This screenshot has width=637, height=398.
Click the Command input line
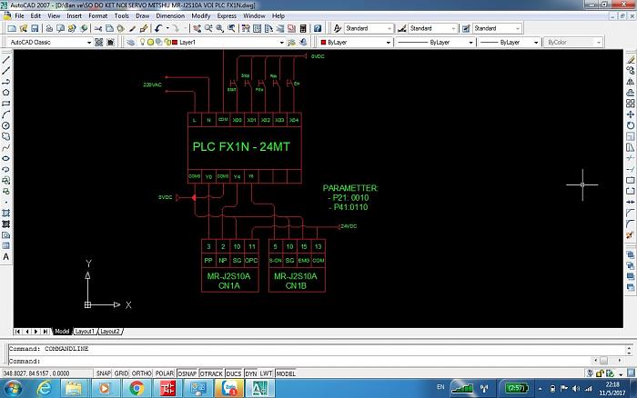[300, 361]
